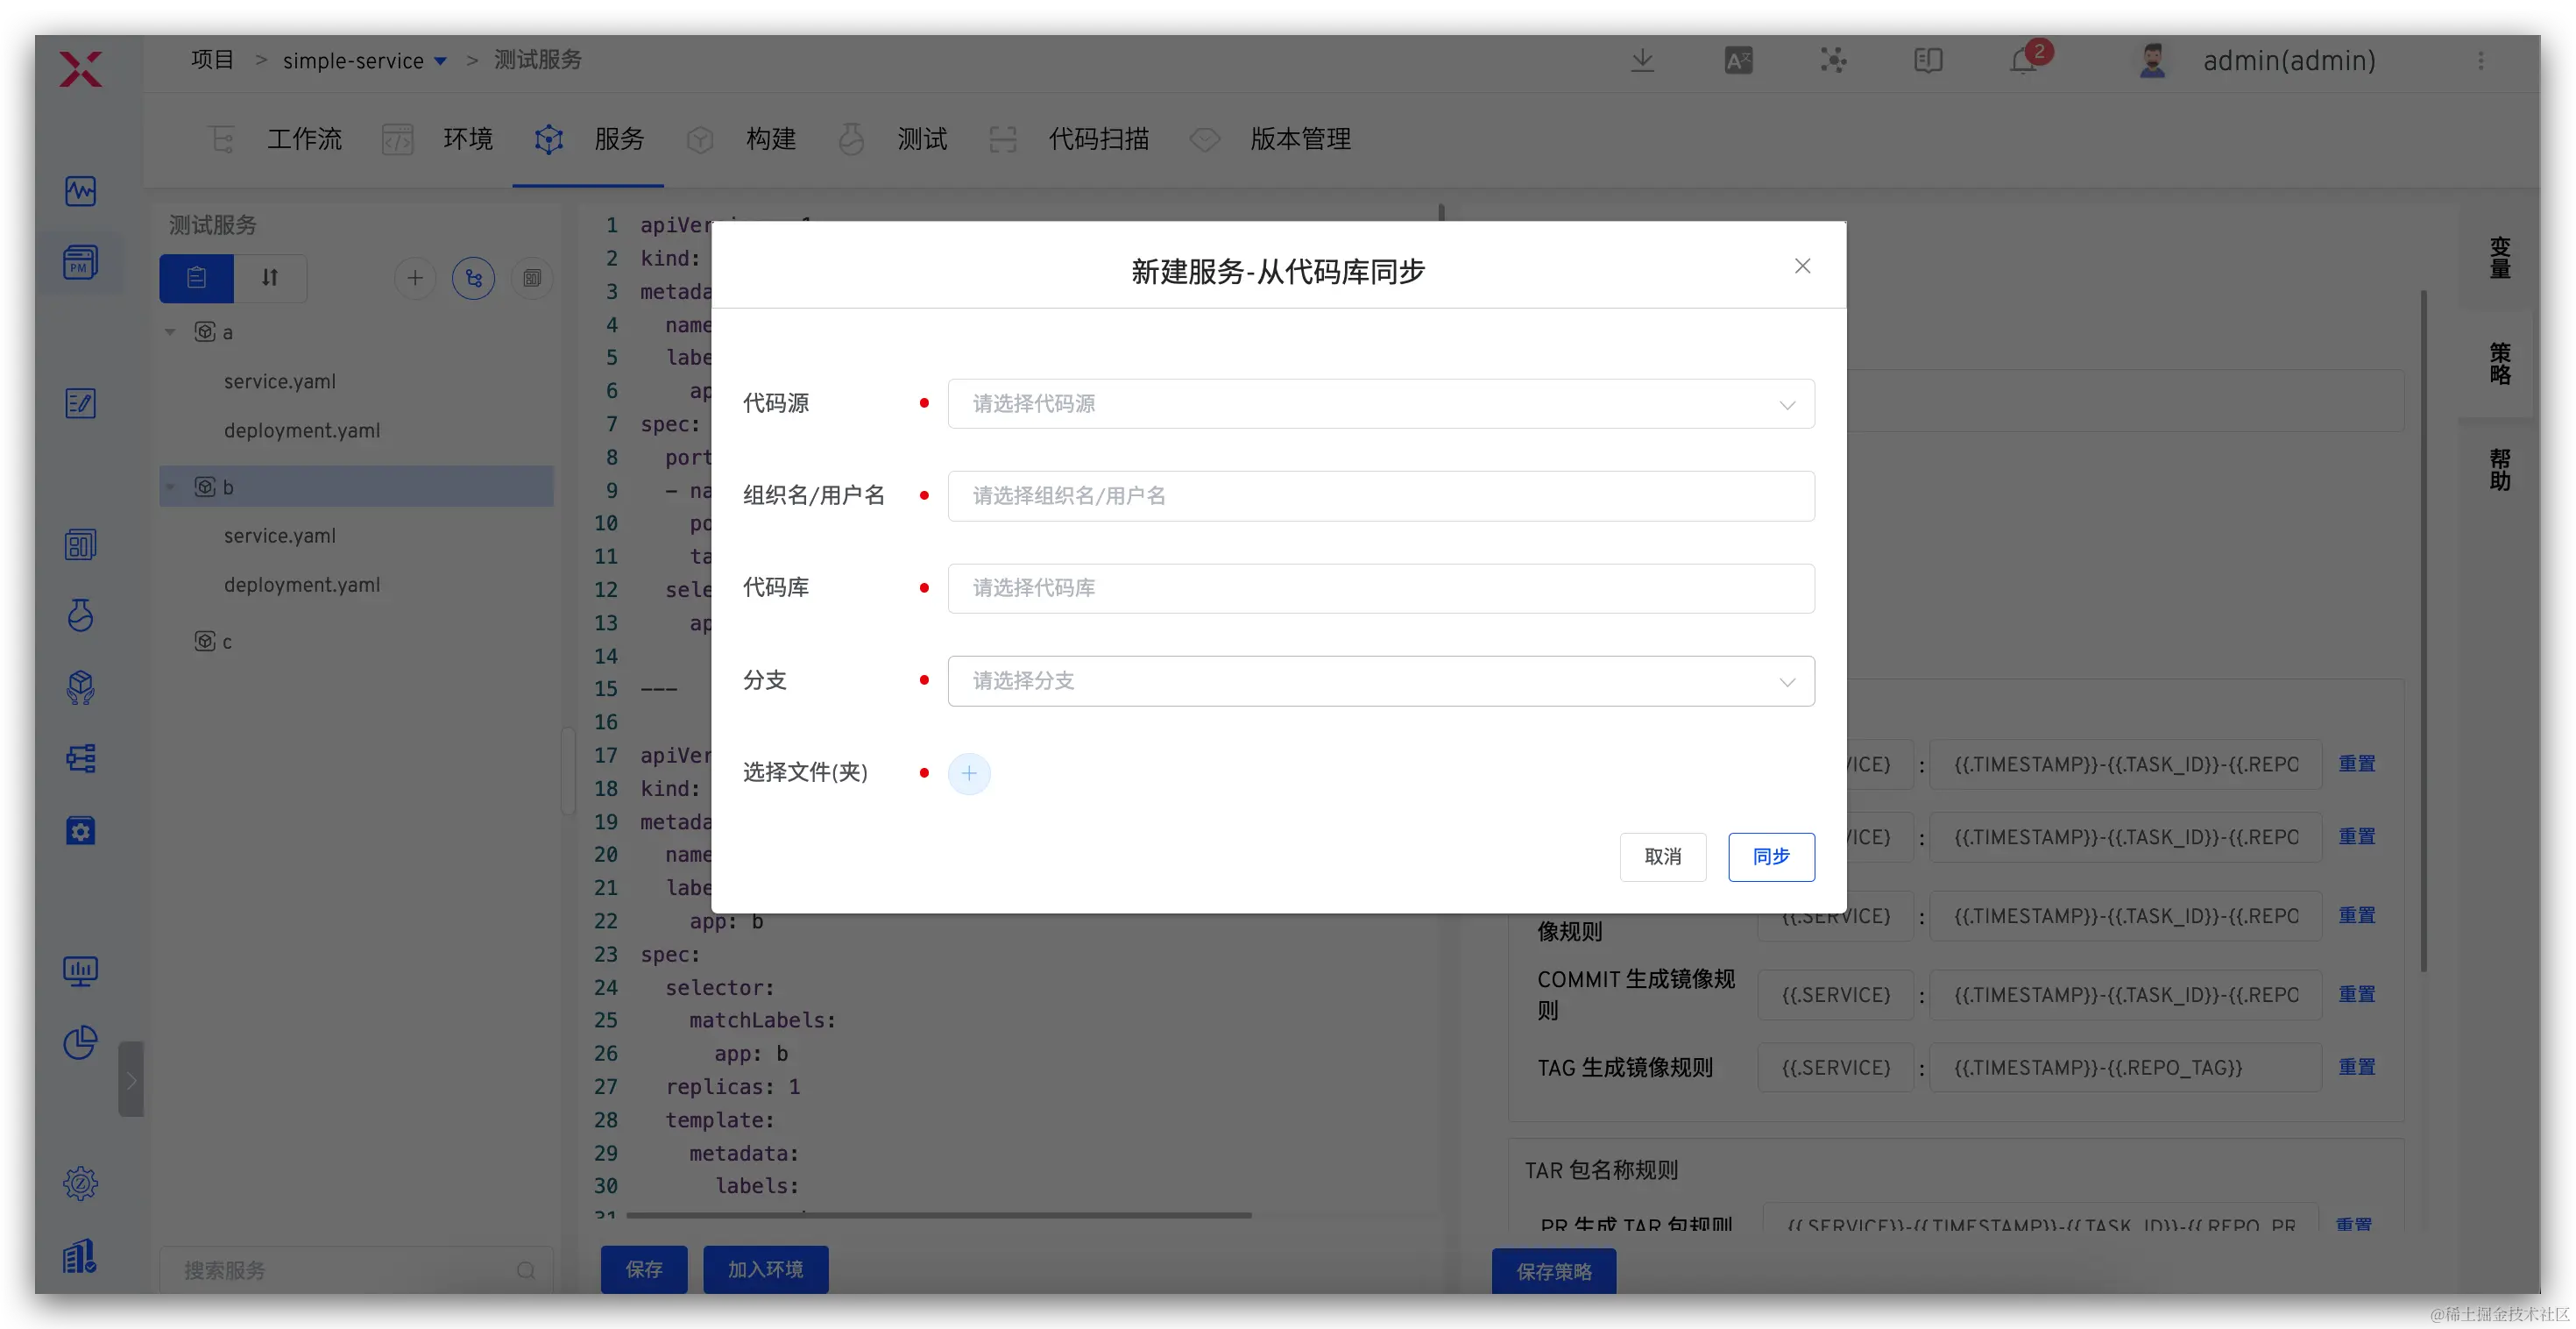
Task: Expand the sidebar collapse handle
Action: 131,1079
